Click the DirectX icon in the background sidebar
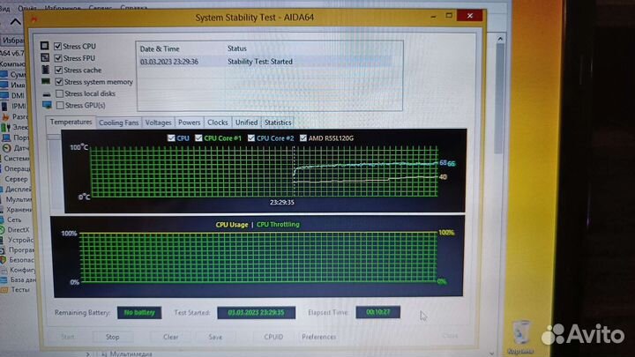The height and width of the screenshot is (357, 635). coord(2,230)
